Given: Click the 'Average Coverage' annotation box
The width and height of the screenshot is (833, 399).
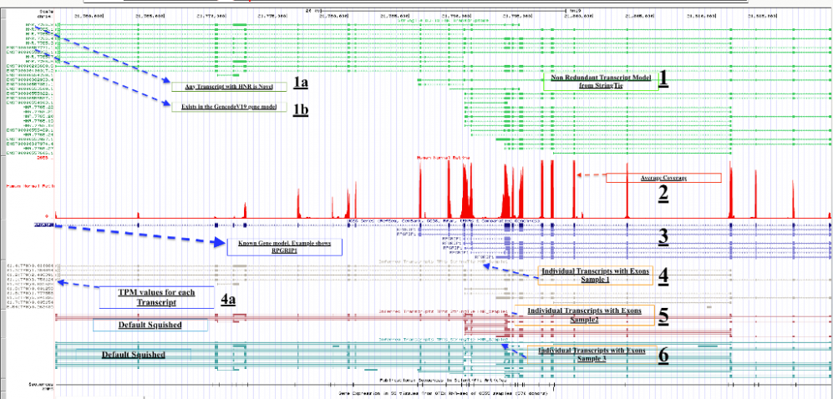Looking at the screenshot, I should [x=662, y=178].
